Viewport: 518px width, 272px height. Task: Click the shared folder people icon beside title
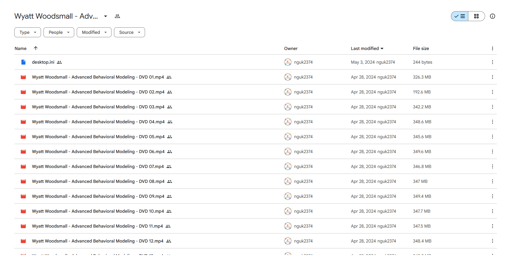pyautogui.click(x=117, y=16)
